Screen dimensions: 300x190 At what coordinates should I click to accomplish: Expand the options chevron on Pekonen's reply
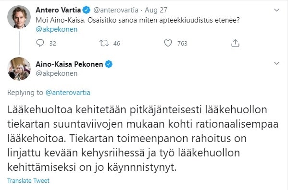[x=276, y=63]
